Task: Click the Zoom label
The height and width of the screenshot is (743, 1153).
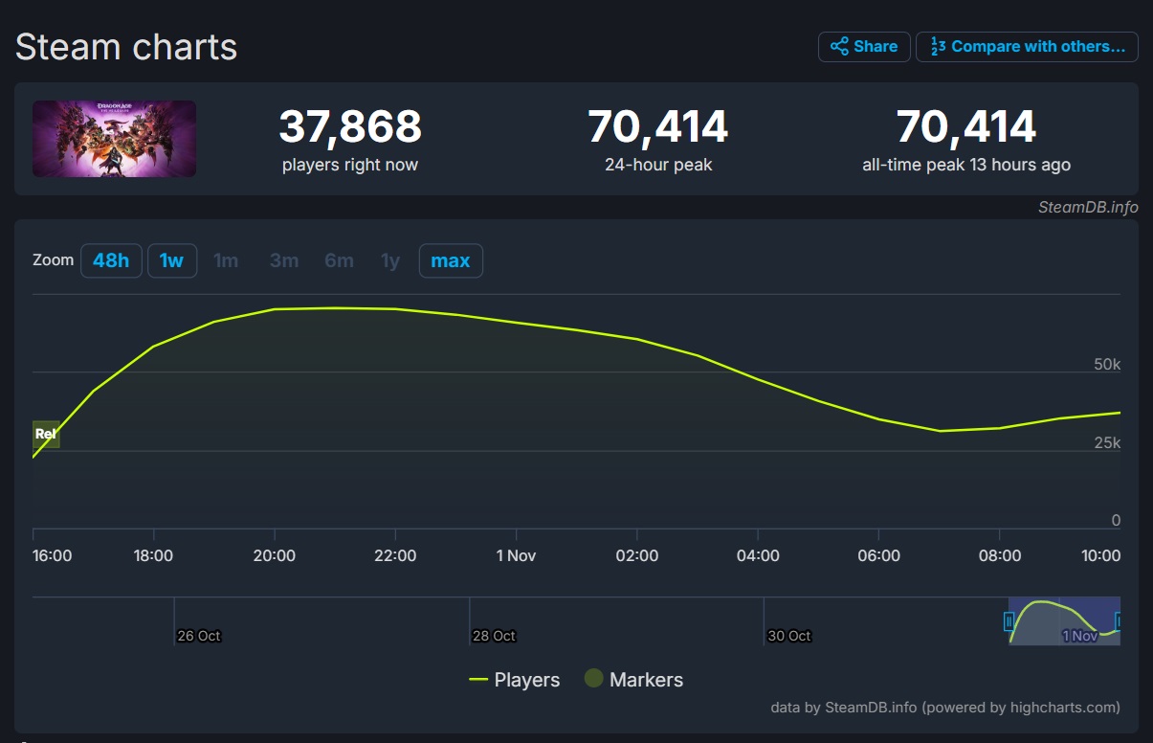Action: [53, 260]
